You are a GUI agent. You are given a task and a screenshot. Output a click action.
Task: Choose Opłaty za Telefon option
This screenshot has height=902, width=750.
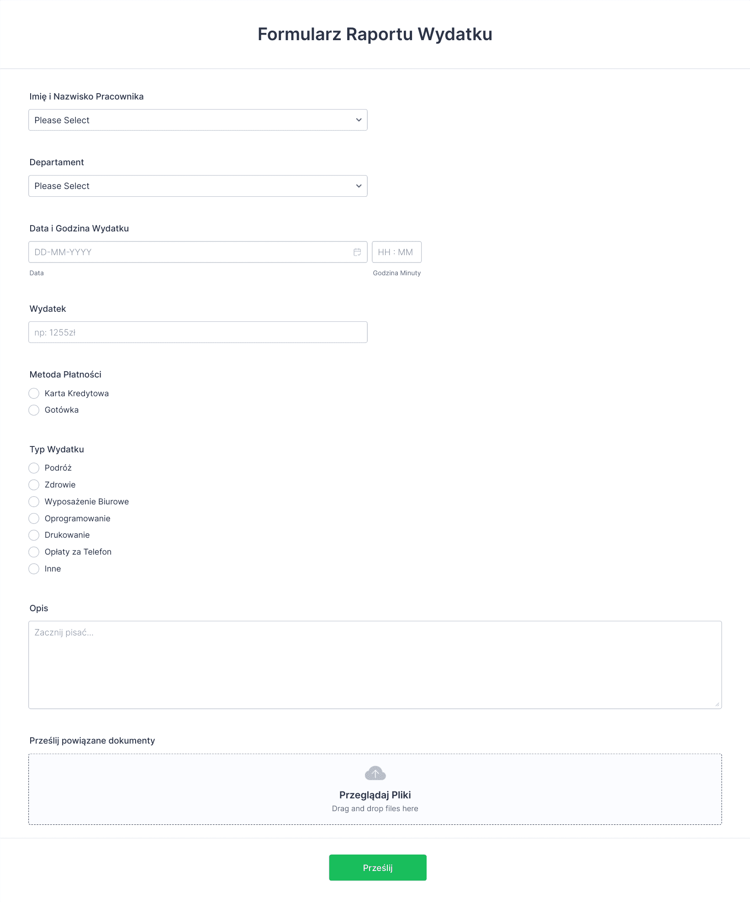(34, 552)
